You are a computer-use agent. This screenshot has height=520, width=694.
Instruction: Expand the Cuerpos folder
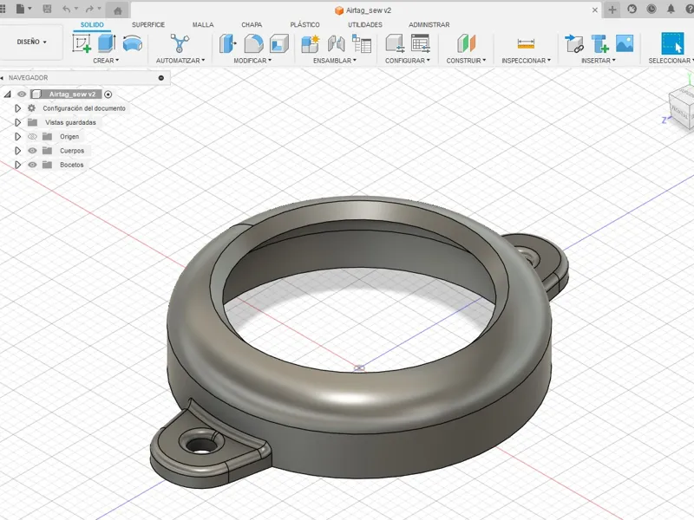click(17, 151)
